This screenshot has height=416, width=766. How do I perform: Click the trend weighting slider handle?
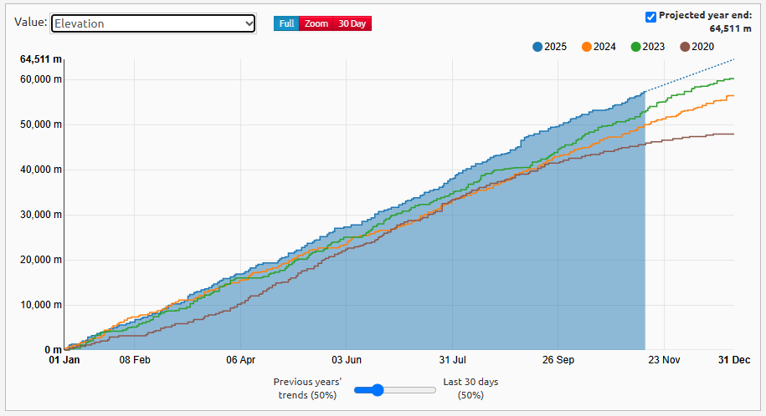[x=378, y=389]
